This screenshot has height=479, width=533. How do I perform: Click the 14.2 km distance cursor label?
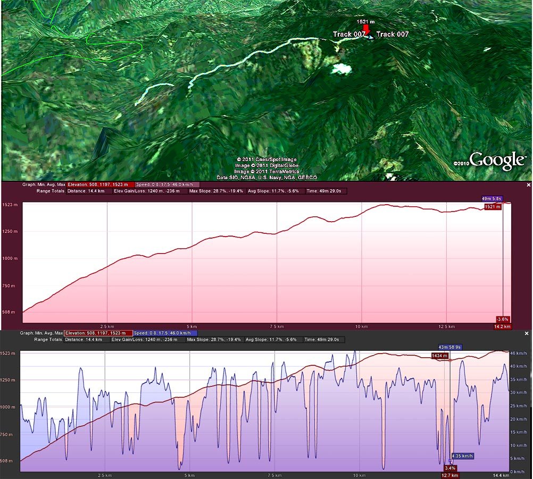pyautogui.click(x=502, y=326)
